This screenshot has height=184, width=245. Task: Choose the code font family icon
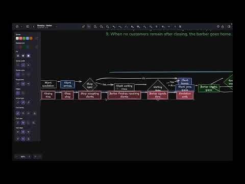coord(29,113)
